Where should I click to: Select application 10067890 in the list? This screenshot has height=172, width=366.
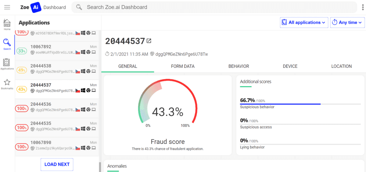tap(57, 147)
